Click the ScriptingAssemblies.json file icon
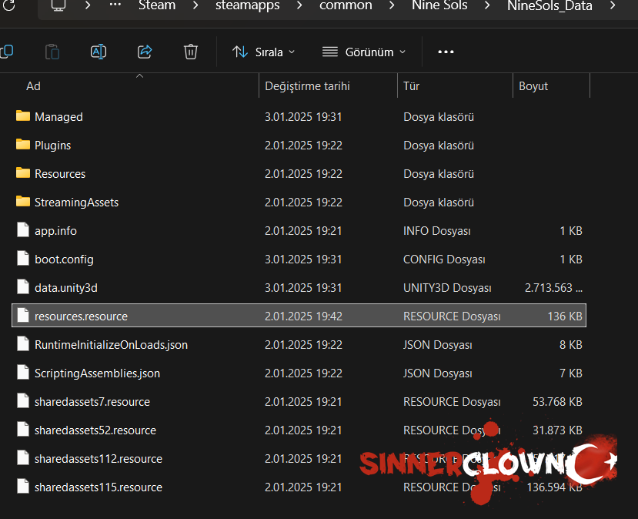Screen dimensions: 638x519 tap(23, 373)
